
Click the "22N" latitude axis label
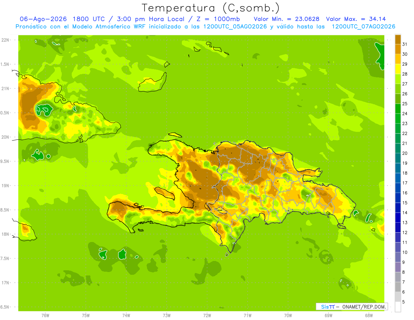coord(6,40)
